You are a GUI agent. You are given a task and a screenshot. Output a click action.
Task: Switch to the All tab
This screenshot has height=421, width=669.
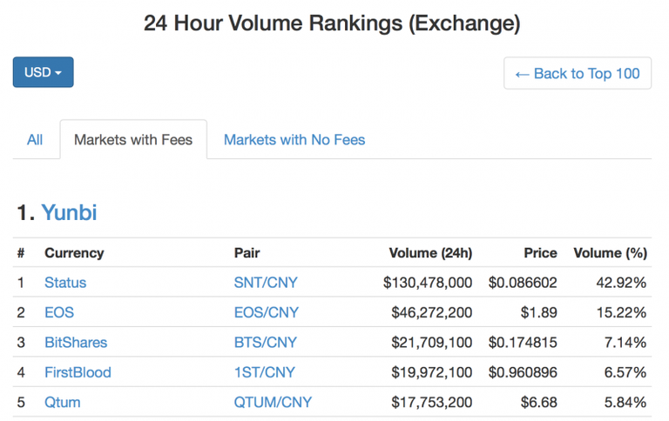[35, 139]
